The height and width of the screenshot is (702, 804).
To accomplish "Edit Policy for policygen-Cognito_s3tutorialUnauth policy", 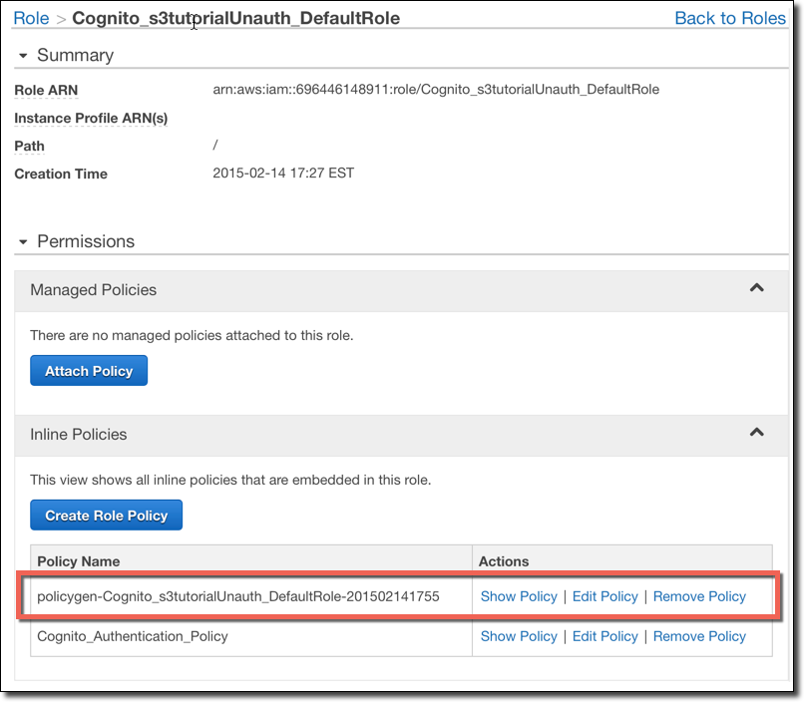I will [x=605, y=596].
